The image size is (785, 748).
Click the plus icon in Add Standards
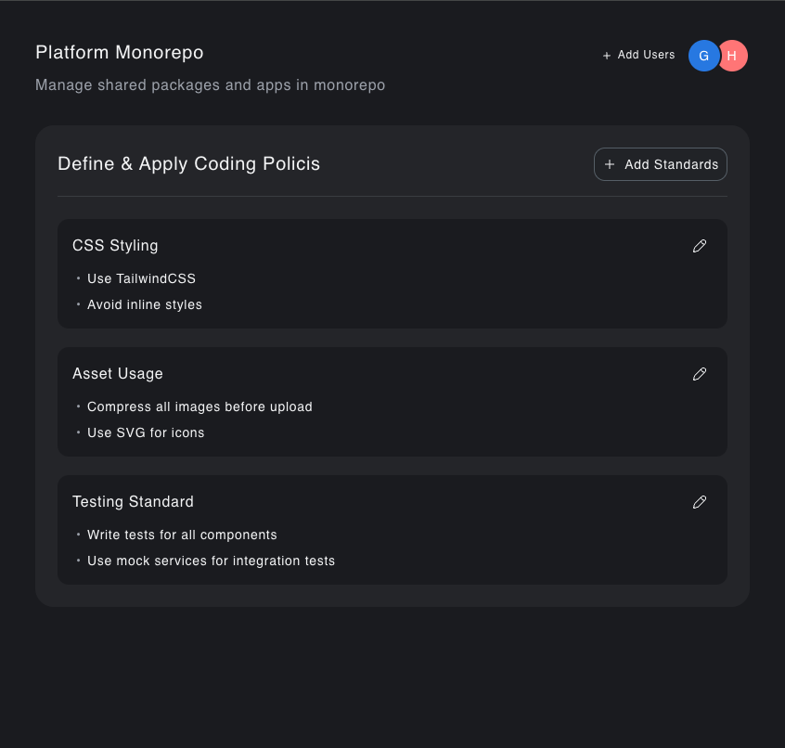click(610, 164)
